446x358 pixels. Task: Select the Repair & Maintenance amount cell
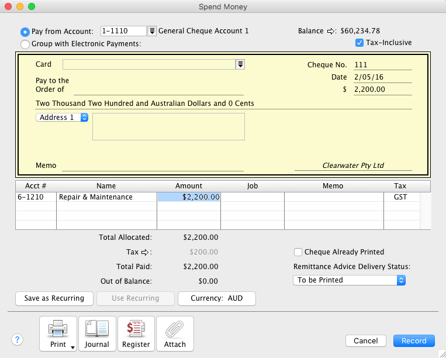click(x=189, y=197)
